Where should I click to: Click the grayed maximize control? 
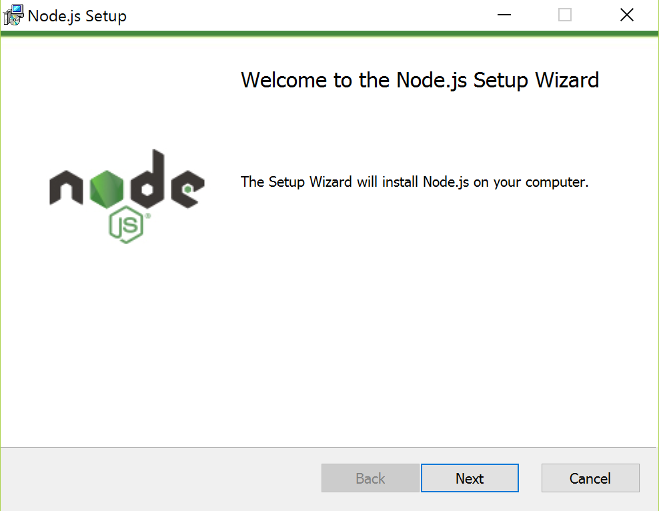pos(565,15)
